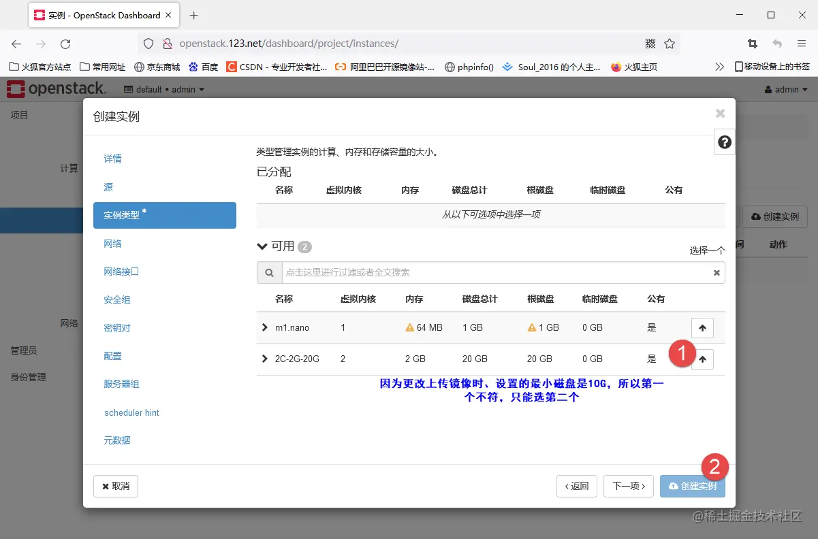Cancel instance creation with 取消 button
The width and height of the screenshot is (818, 539).
115,486
